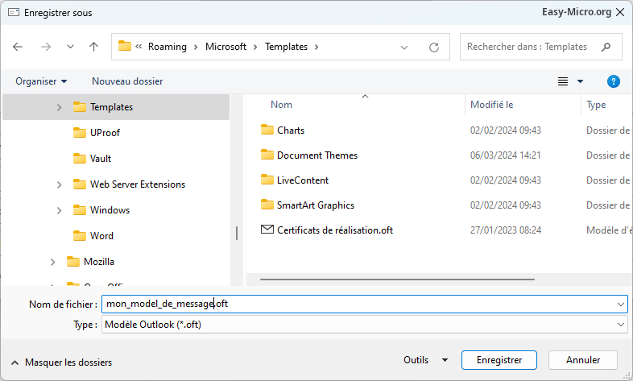Select Certificats de réalisation.oft file
The width and height of the screenshot is (633, 381).
(335, 230)
